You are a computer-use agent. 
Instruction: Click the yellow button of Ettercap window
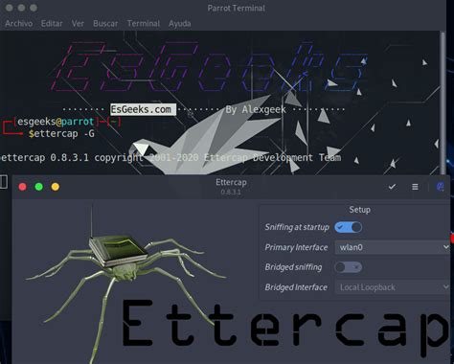tap(56, 187)
